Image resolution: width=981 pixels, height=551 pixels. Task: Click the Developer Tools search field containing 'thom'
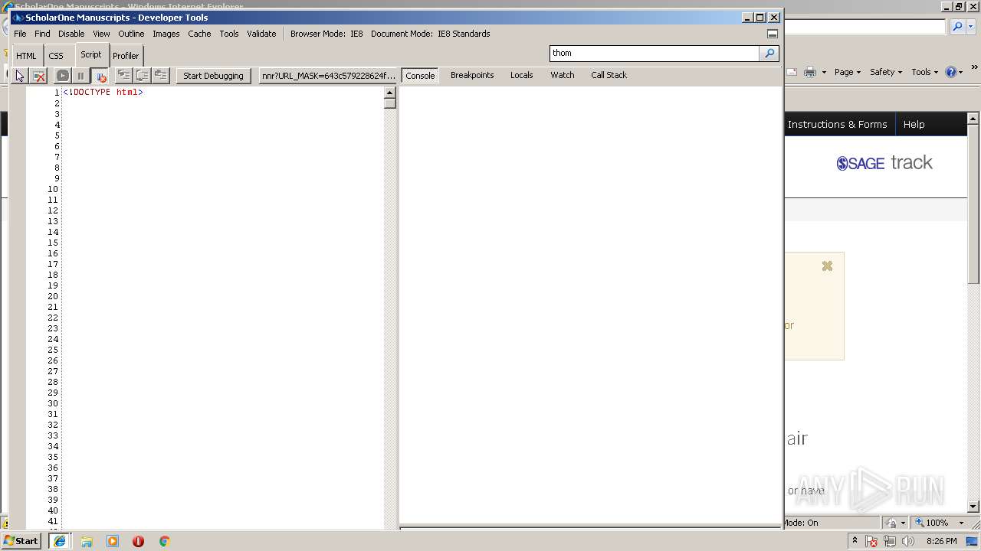click(x=655, y=53)
